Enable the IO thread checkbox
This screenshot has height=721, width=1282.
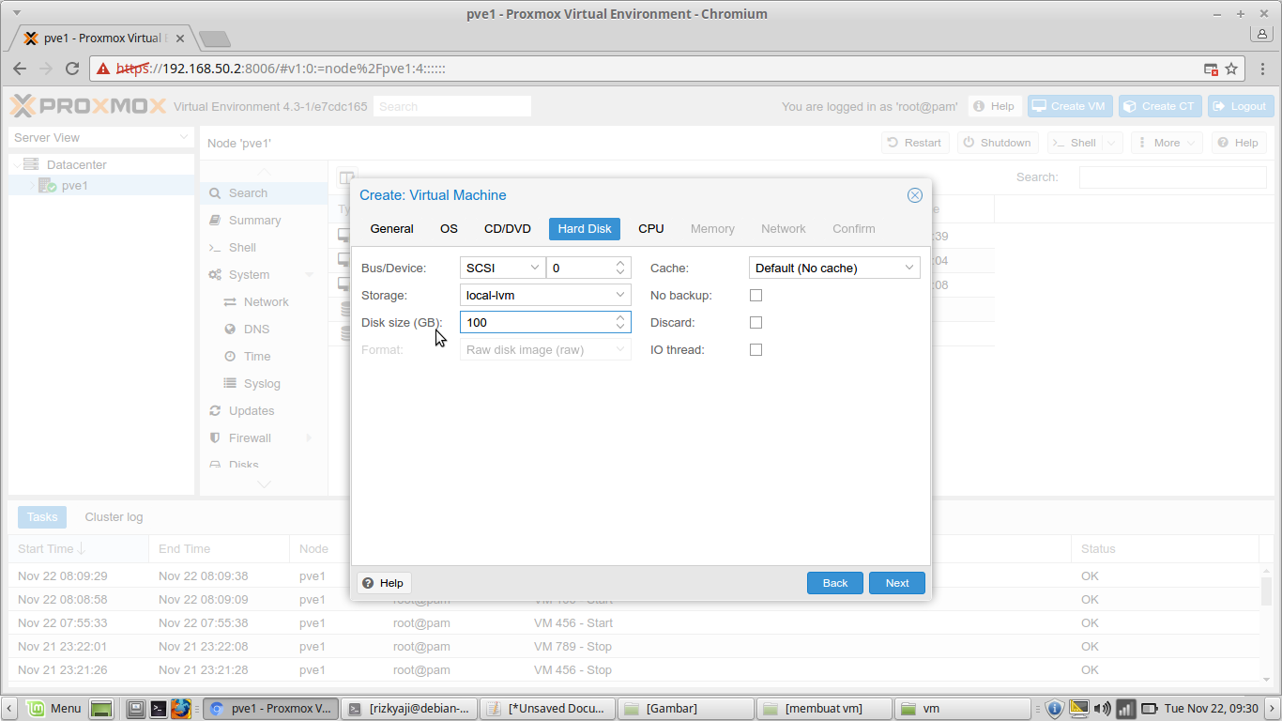pyautogui.click(x=756, y=350)
